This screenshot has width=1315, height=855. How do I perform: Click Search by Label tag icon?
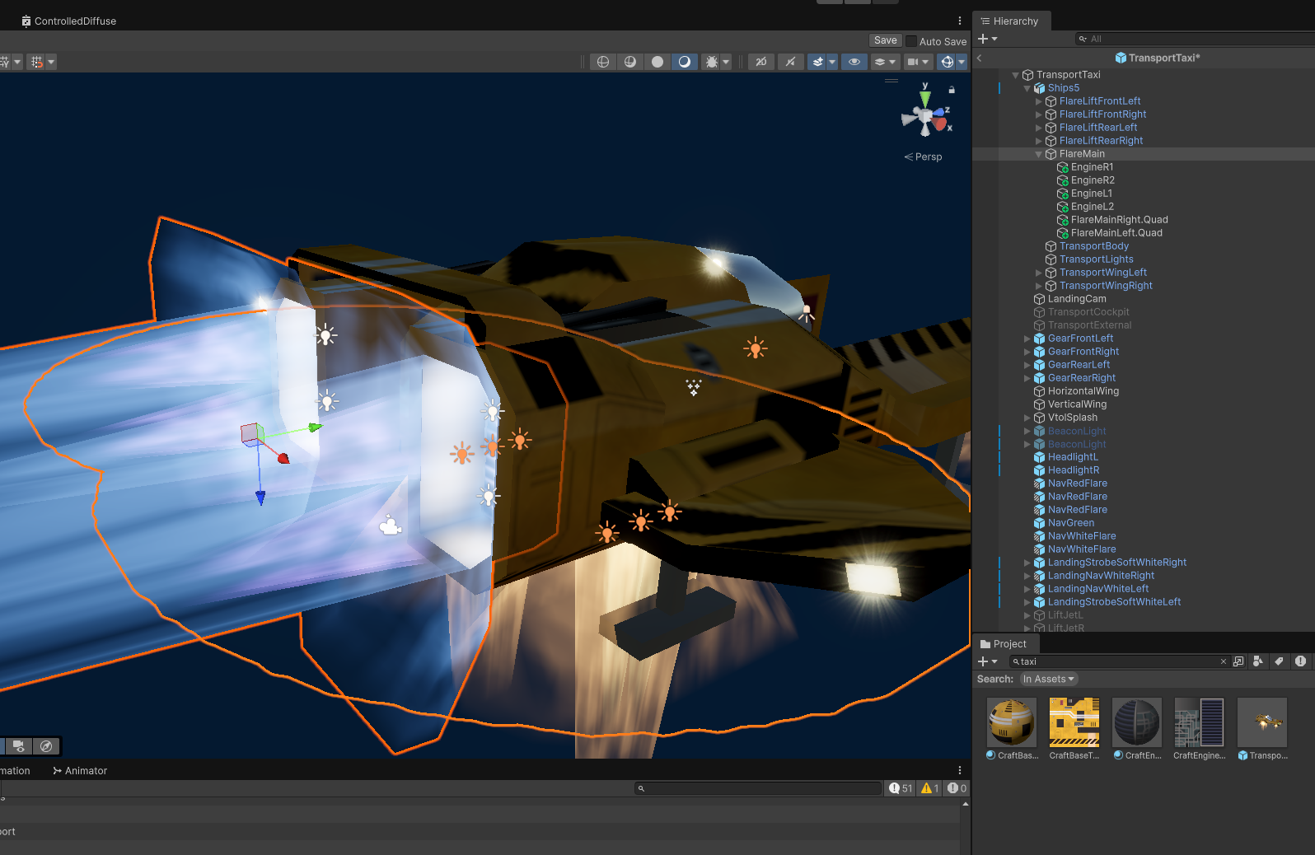(1279, 661)
